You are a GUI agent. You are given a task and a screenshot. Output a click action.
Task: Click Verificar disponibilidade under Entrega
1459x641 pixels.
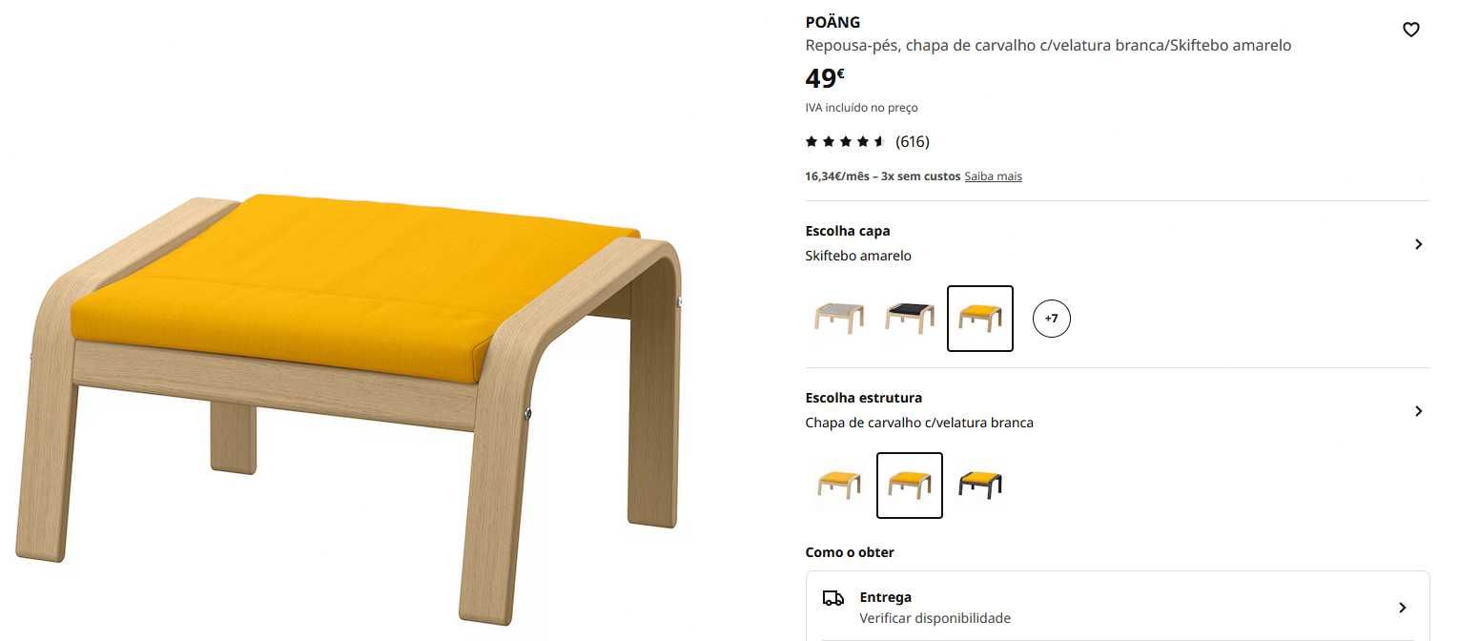(x=935, y=618)
